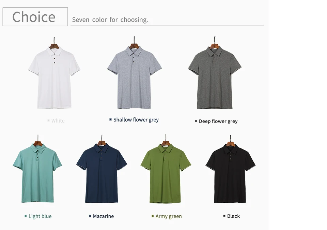Click the Mazarine color name

click(103, 216)
